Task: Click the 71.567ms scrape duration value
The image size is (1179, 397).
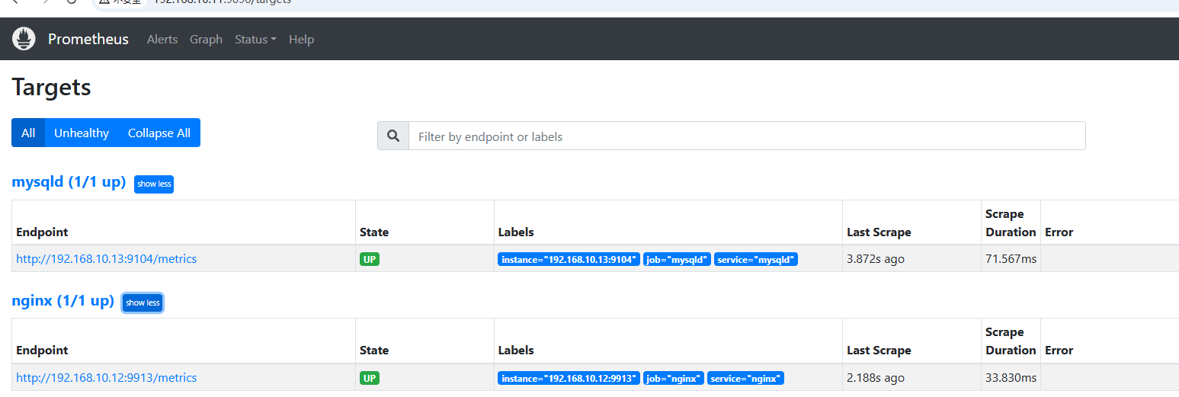Action: (x=1011, y=258)
